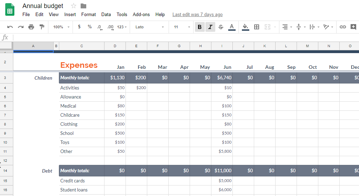This screenshot has height=196, width=359.
Task: Click the 'Last edit was 7 days ago' link
Action: coord(197,14)
